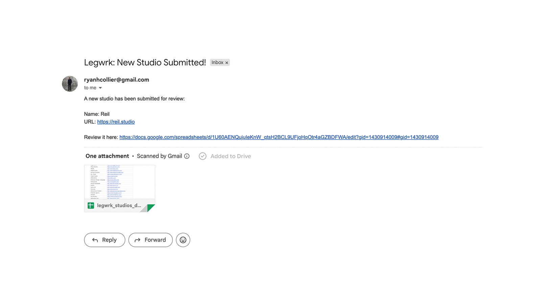
Task: Click sender address ryanhcollier@gmail.com
Action: pyautogui.click(x=116, y=80)
